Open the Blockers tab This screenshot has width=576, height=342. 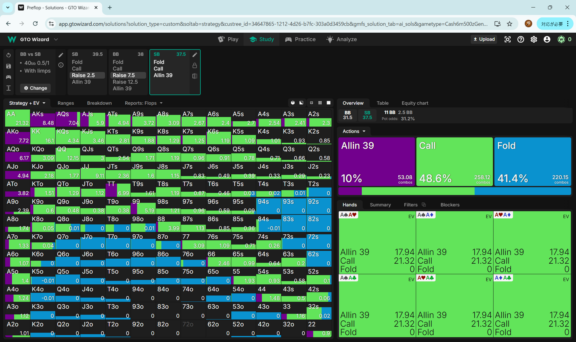coord(450,205)
